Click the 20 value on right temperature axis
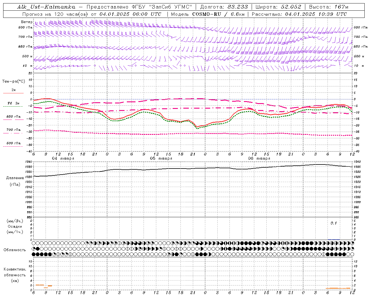This screenshot has width=369, height=295. pos(355,73)
